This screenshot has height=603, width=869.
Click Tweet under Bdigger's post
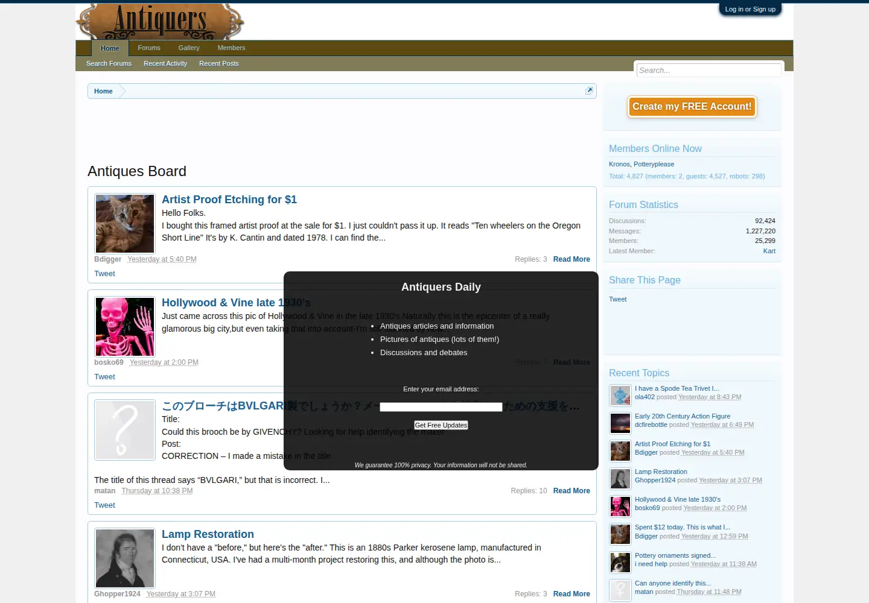pyautogui.click(x=104, y=274)
